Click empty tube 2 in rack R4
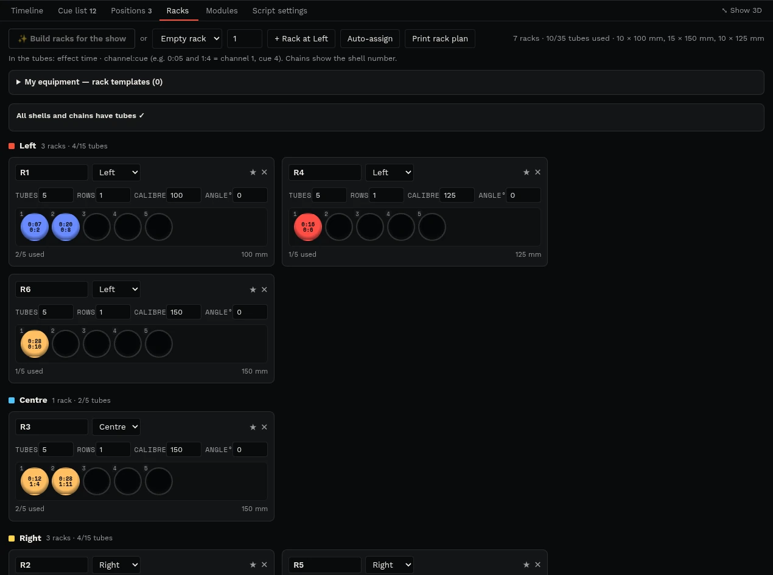This screenshot has height=575, width=773. coord(339,227)
